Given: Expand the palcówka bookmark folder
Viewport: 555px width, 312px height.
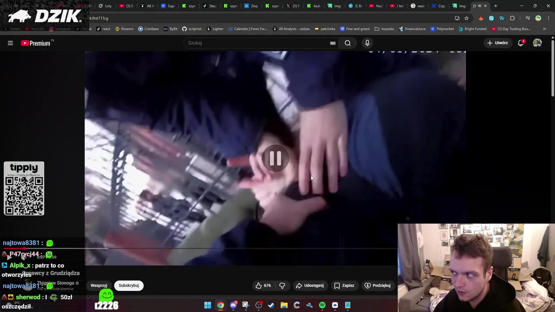Looking at the screenshot, I should pyautogui.click(x=325, y=29).
